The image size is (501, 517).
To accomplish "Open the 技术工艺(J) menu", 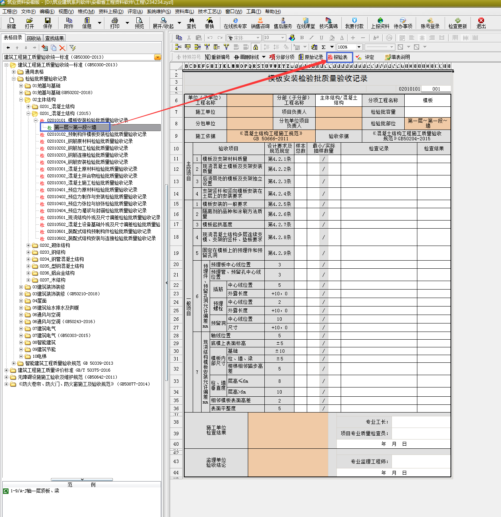I will [x=210, y=12].
